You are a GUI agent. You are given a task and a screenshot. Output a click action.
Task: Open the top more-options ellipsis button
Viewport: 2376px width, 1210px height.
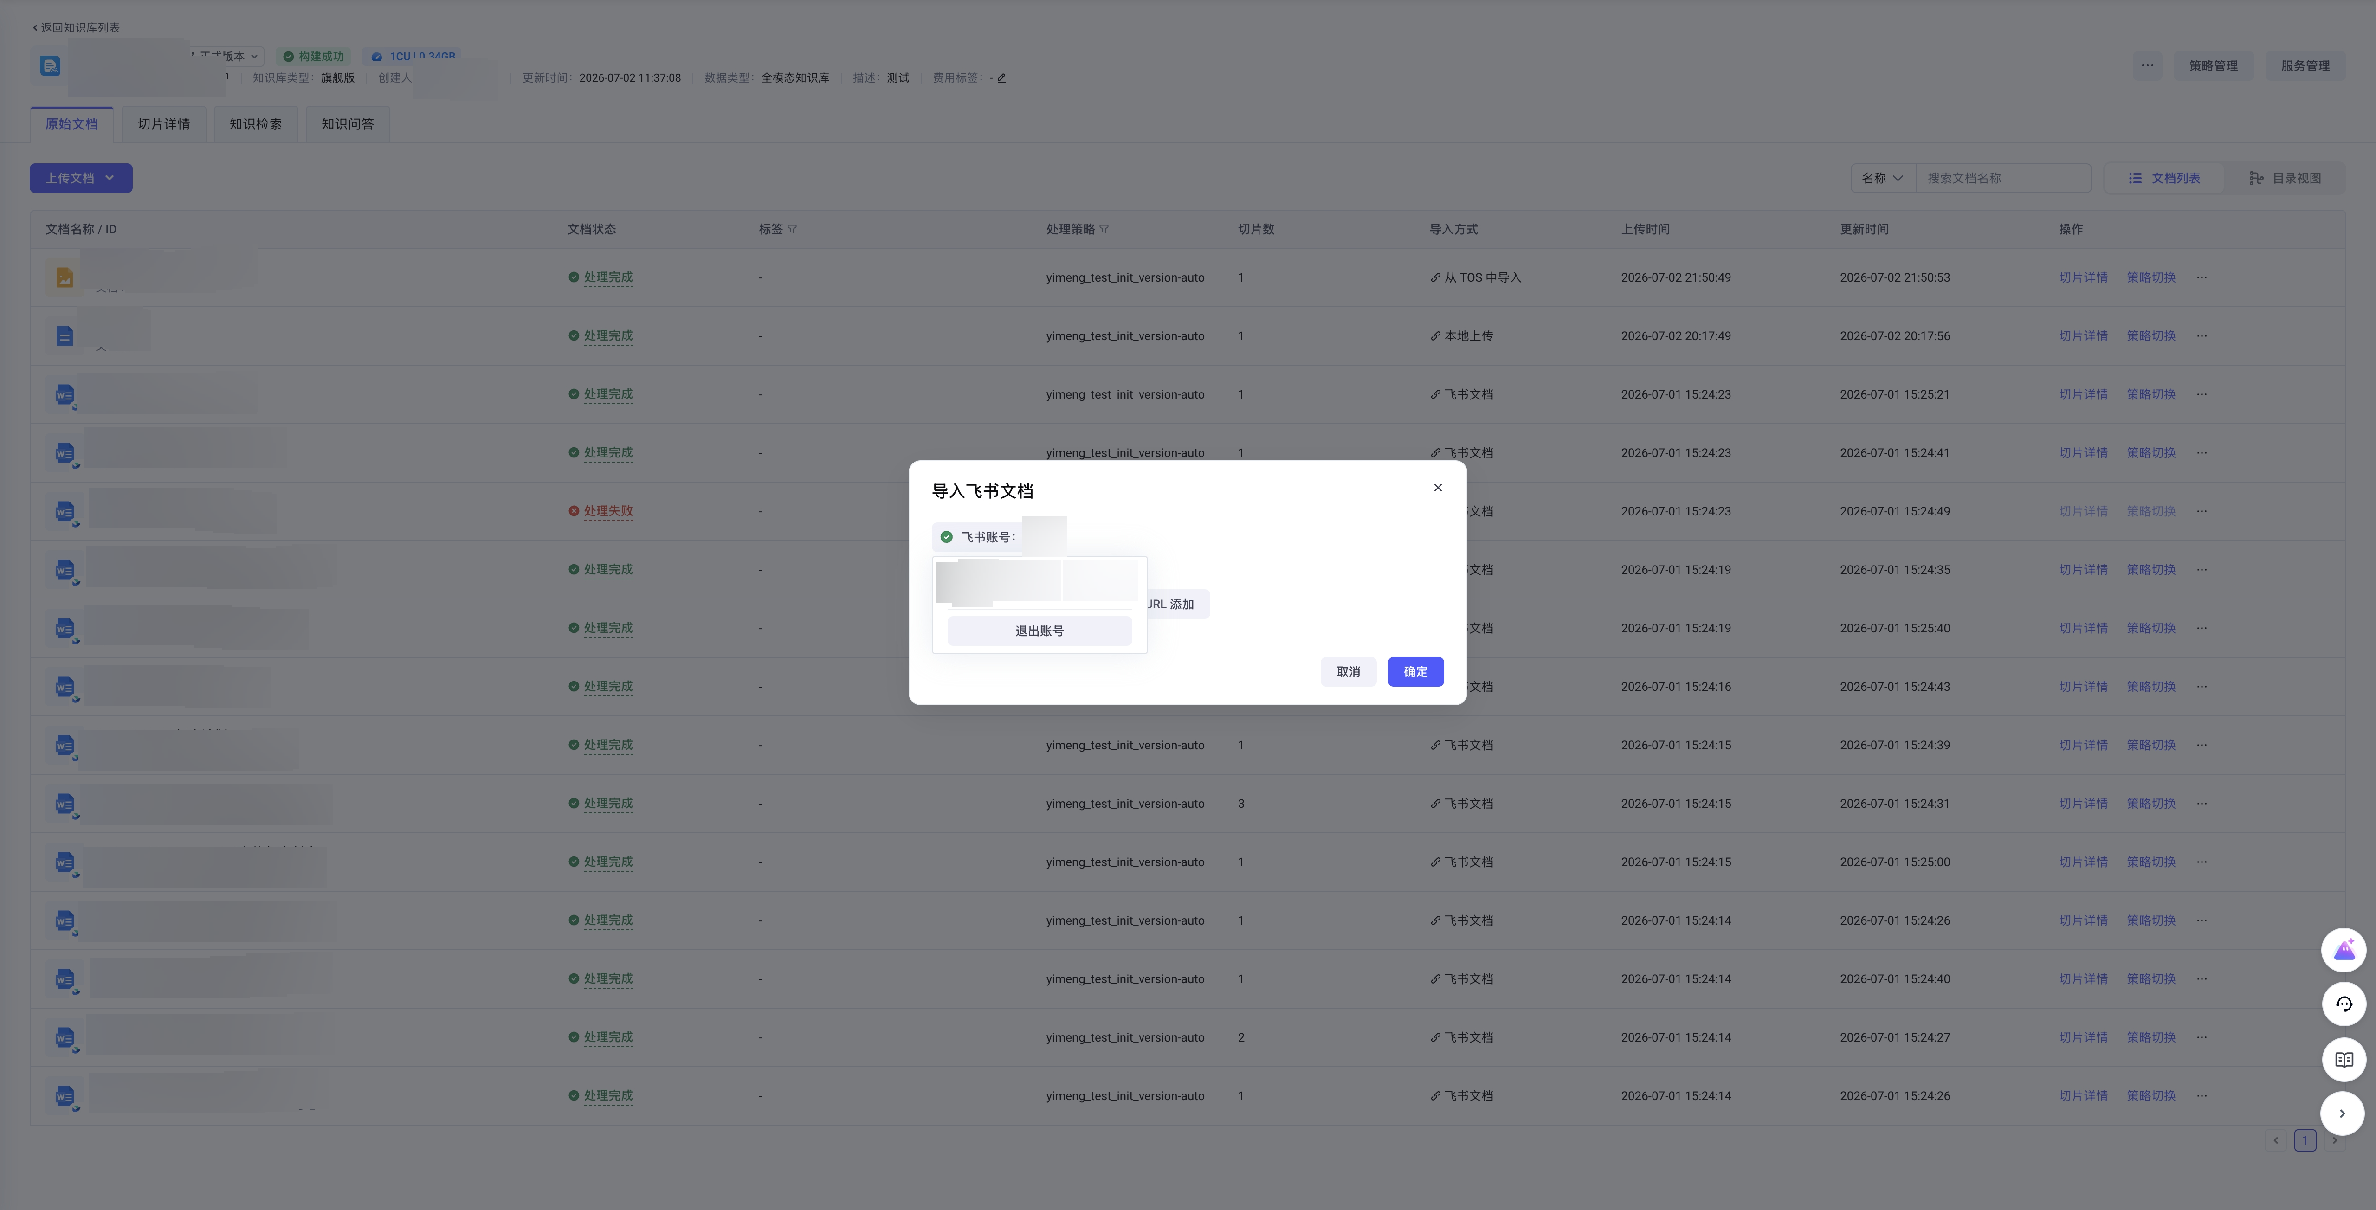[x=2147, y=65]
